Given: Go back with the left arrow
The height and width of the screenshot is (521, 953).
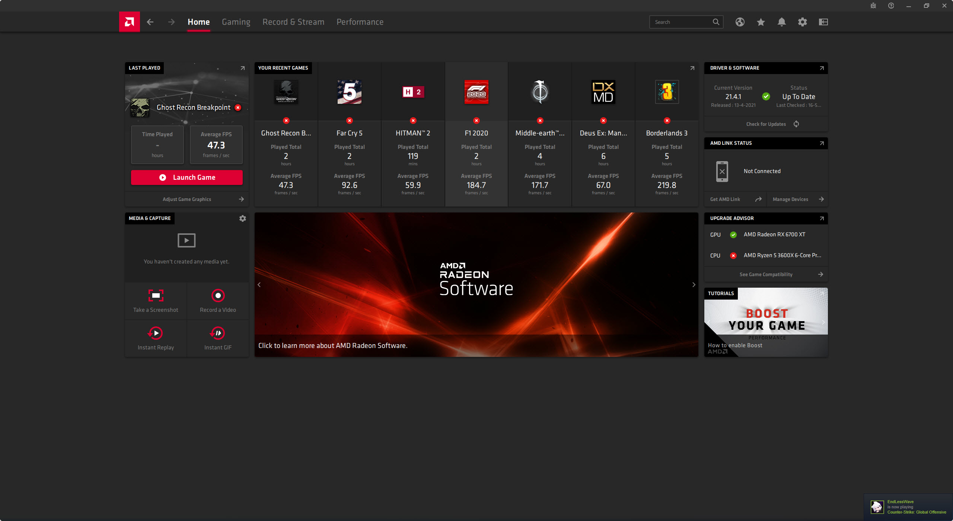Looking at the screenshot, I should tap(150, 22).
